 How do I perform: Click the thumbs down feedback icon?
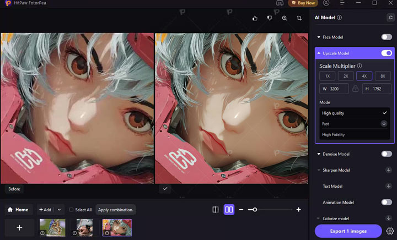point(270,18)
